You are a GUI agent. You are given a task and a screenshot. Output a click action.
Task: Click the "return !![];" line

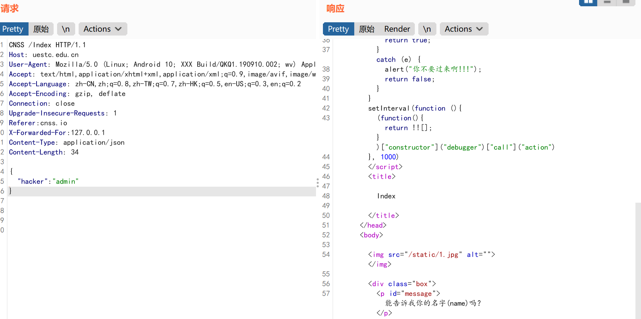tap(408, 128)
